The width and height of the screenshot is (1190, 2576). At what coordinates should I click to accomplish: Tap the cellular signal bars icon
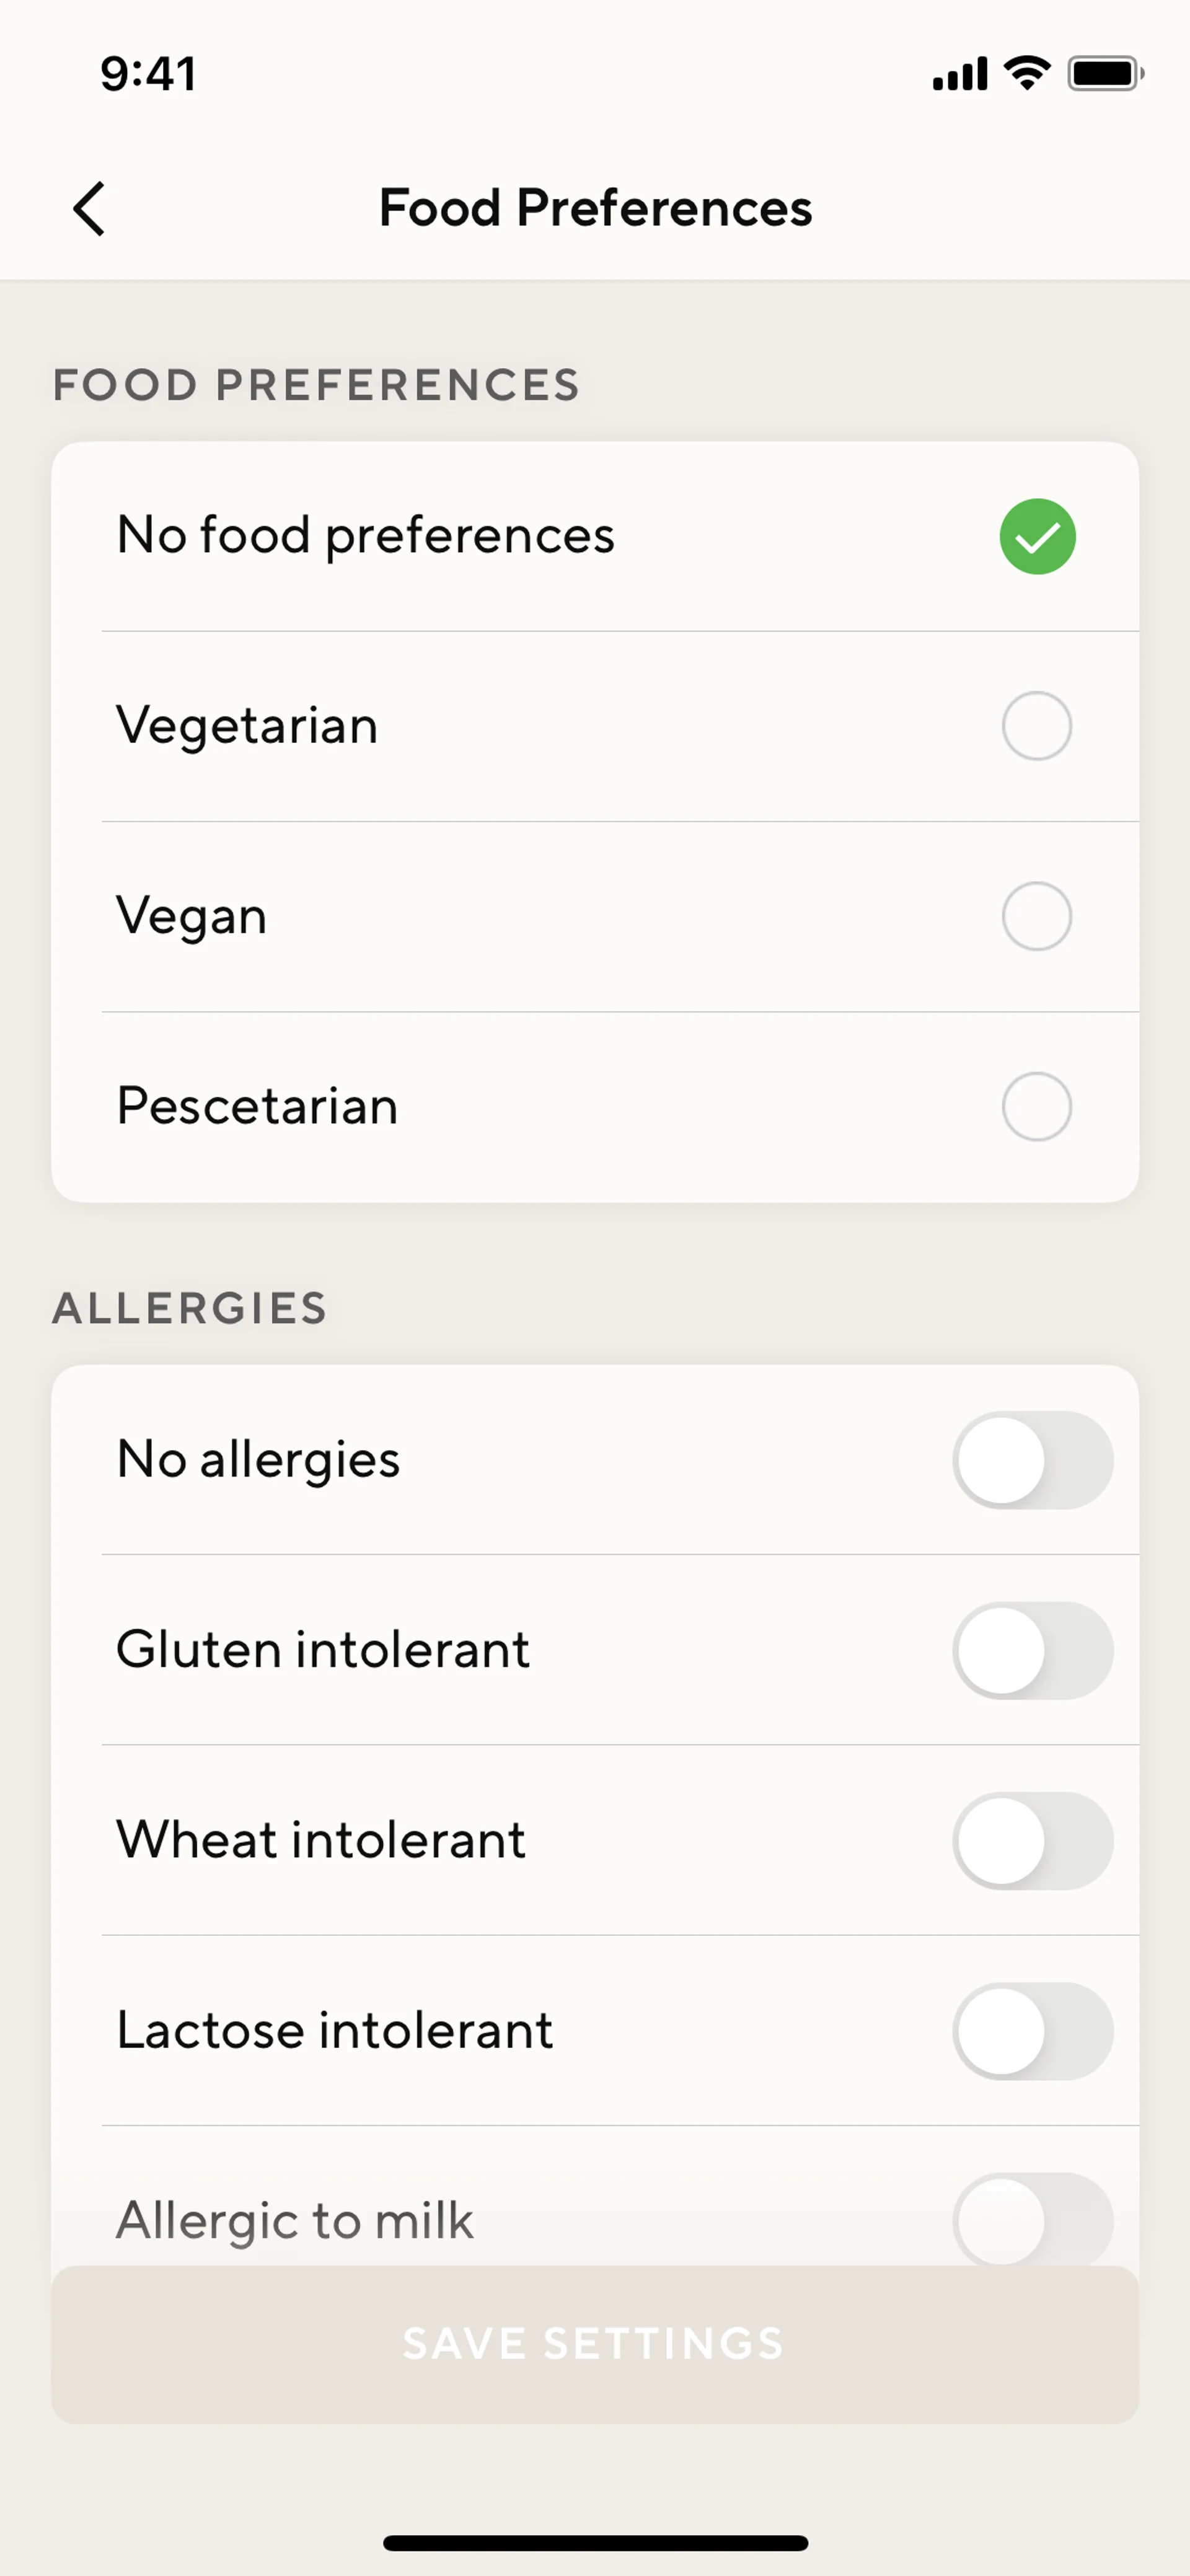pyautogui.click(x=959, y=74)
